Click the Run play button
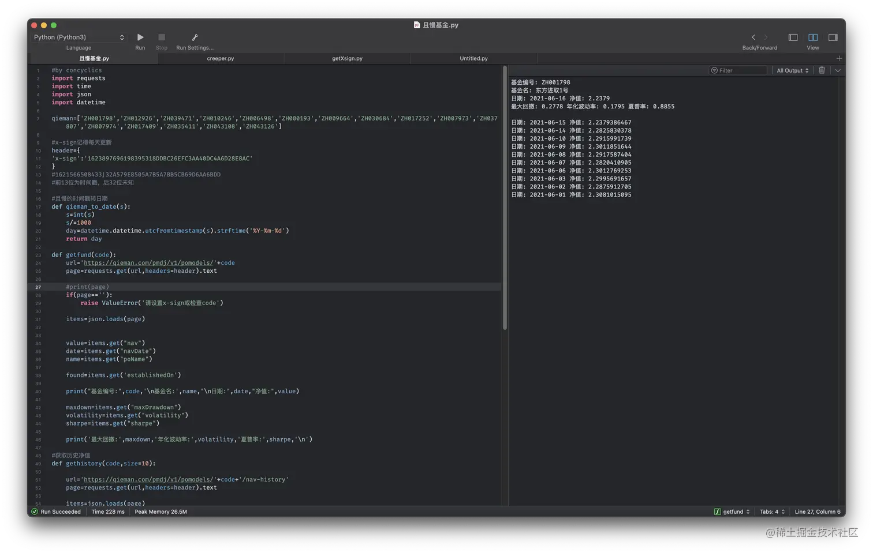 [140, 37]
